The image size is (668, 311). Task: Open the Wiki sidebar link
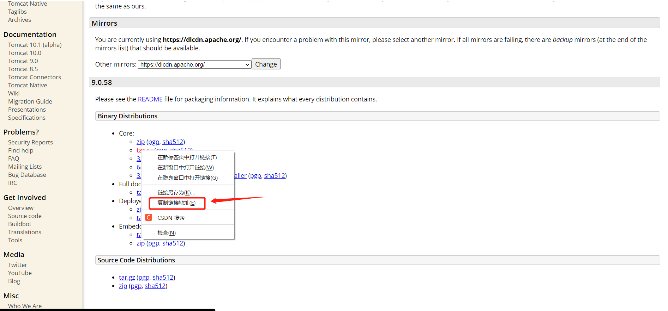(x=14, y=93)
